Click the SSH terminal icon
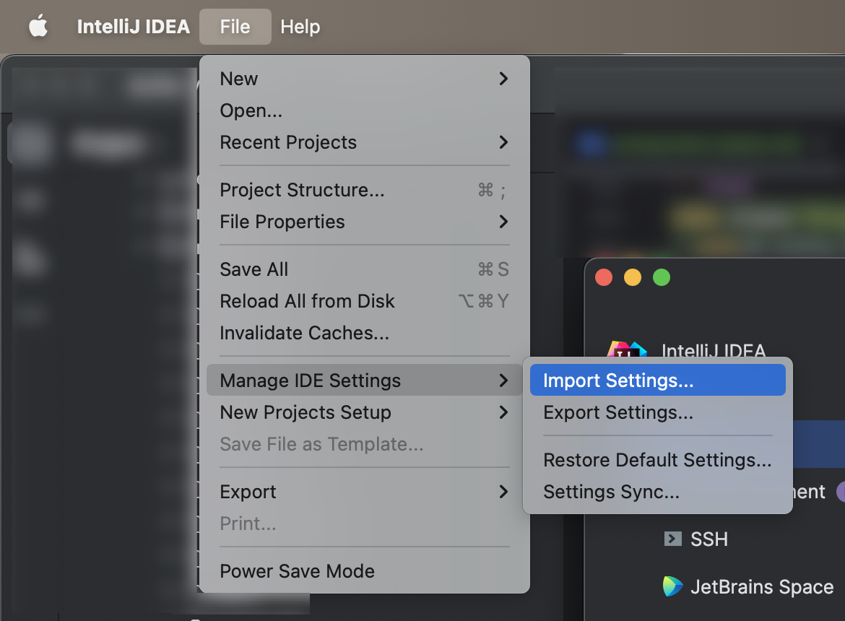The image size is (845, 621). [x=672, y=539]
